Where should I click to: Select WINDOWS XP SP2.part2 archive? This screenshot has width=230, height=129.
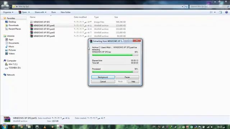point(44,29)
